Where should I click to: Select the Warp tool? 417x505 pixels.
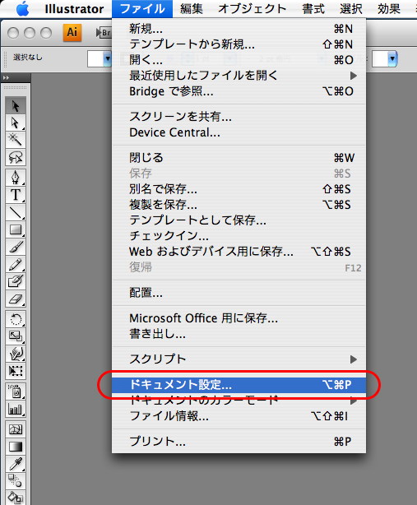pos(16,354)
